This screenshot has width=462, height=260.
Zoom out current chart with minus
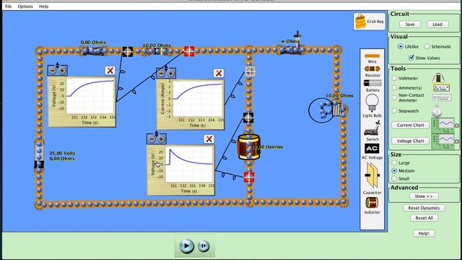click(x=161, y=73)
